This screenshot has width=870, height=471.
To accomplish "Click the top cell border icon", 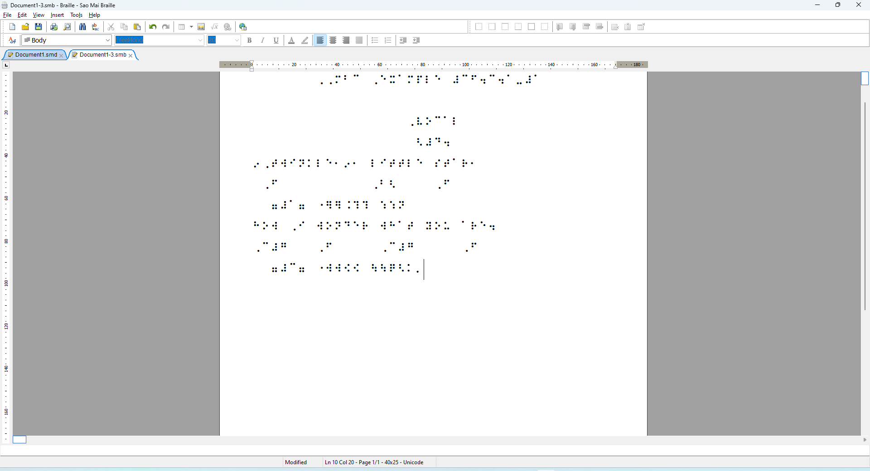I will tap(505, 27).
